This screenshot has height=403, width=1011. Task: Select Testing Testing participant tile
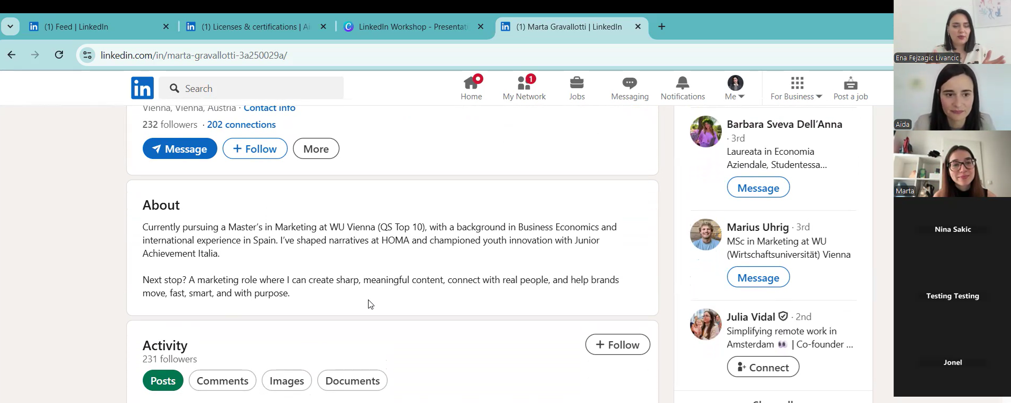coord(952,296)
